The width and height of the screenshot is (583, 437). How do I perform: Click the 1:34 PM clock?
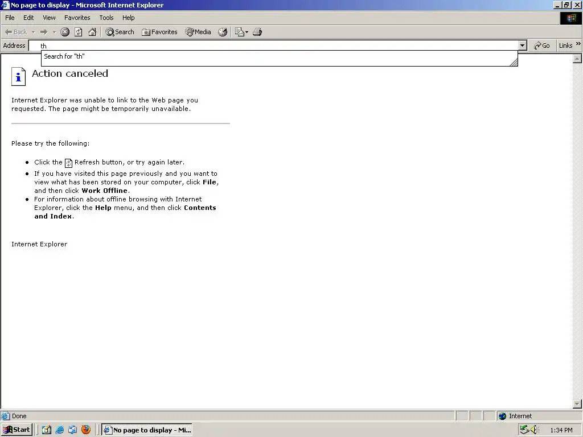[x=561, y=430]
